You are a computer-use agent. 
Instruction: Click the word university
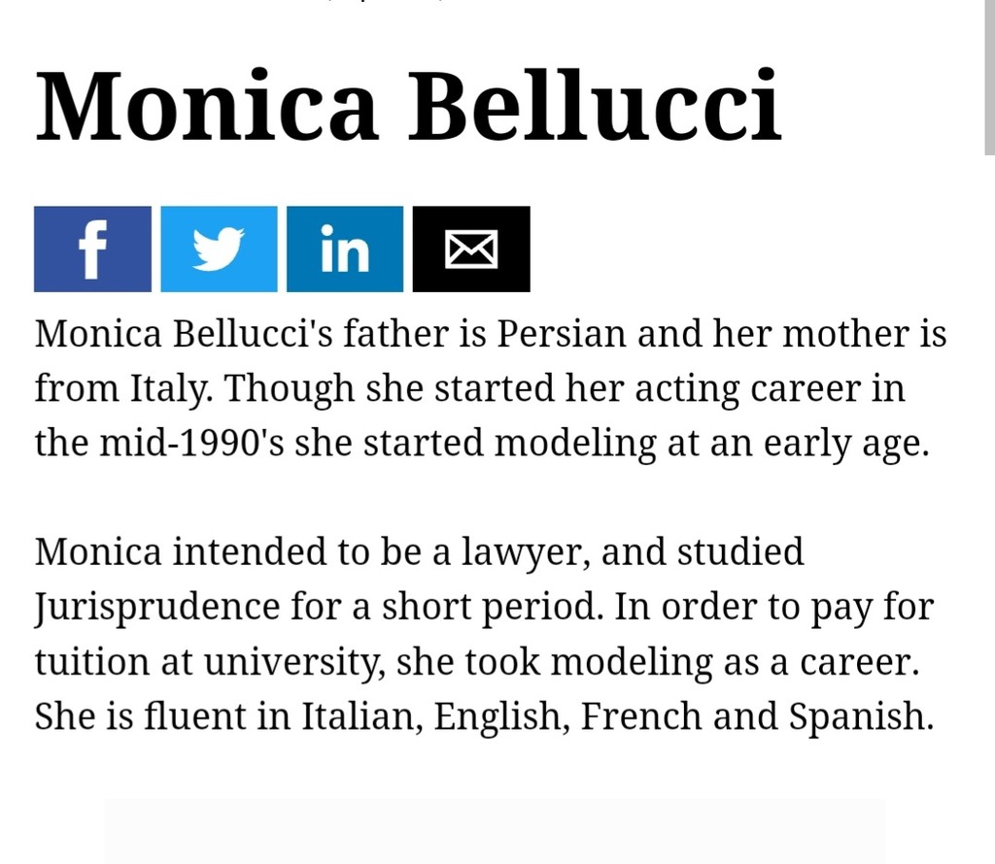293,662
